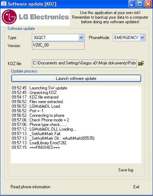Click the LoadLibrary Error(126) log line
Screen dimensions: 153x196
point(39,143)
